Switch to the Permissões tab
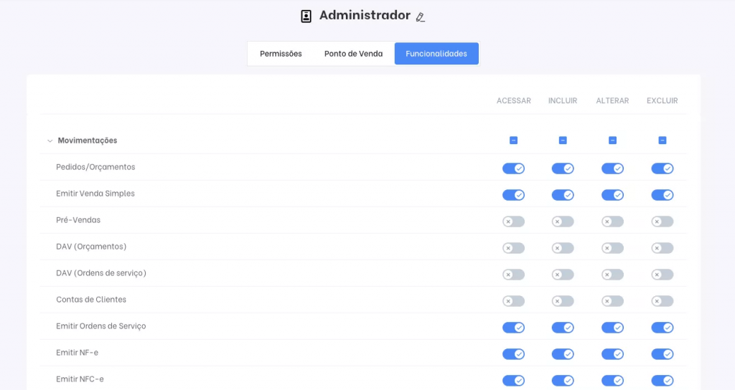Screen dimensions: 735x390 click(281, 54)
